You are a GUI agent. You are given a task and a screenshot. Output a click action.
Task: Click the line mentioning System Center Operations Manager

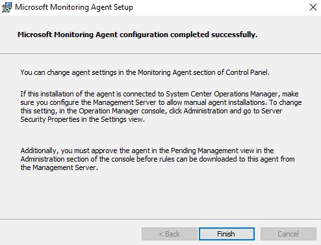click(x=159, y=94)
